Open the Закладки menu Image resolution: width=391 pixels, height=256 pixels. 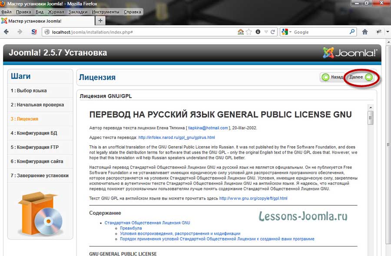(78, 12)
